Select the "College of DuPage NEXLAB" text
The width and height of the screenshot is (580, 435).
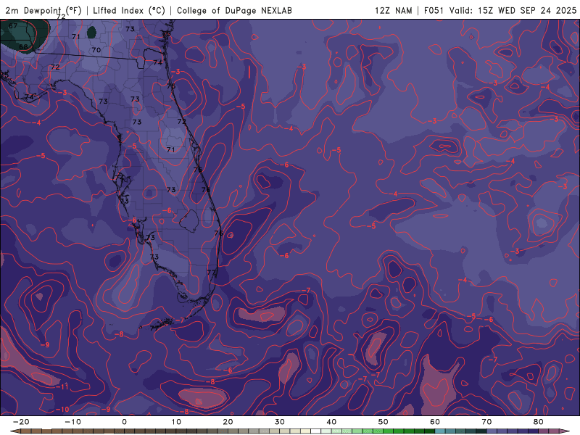[234, 11]
